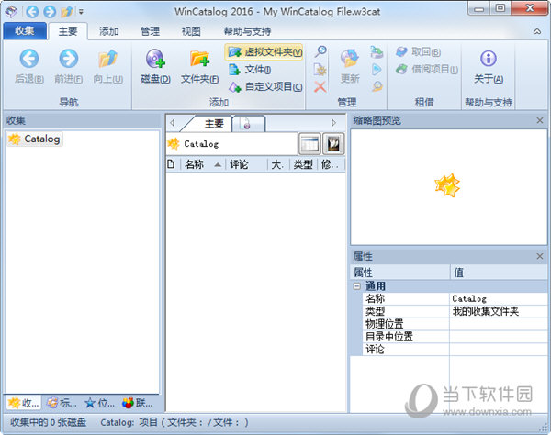
Task: Open search with magnifier icon in ribbon
Action: (320, 52)
